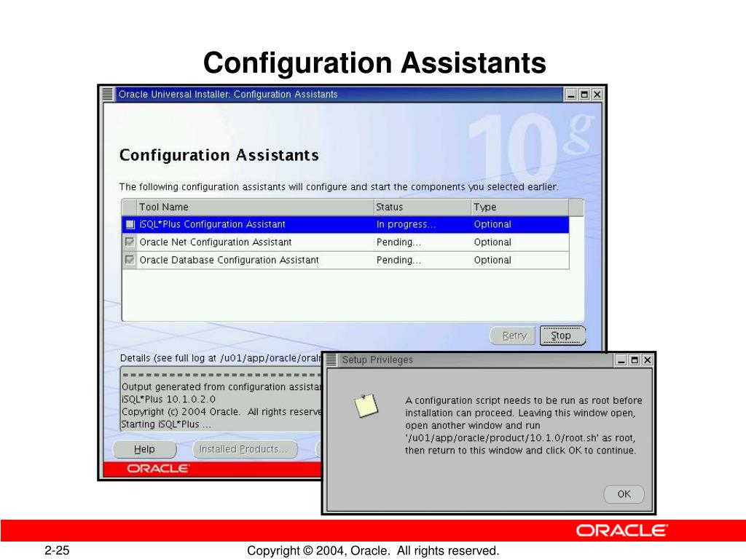Click the yellow note icon in Setup Privileges
The height and width of the screenshot is (559, 746).
tap(366, 405)
